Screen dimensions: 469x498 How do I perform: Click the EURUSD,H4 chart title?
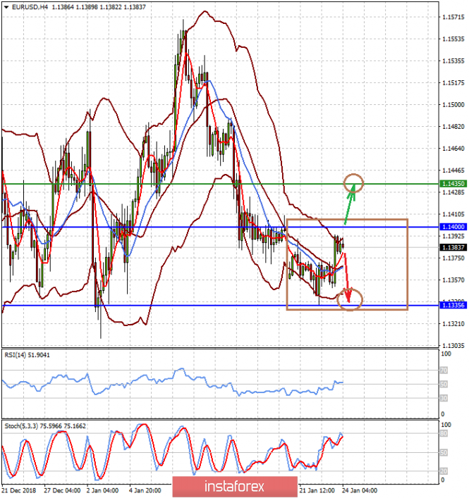27,7
